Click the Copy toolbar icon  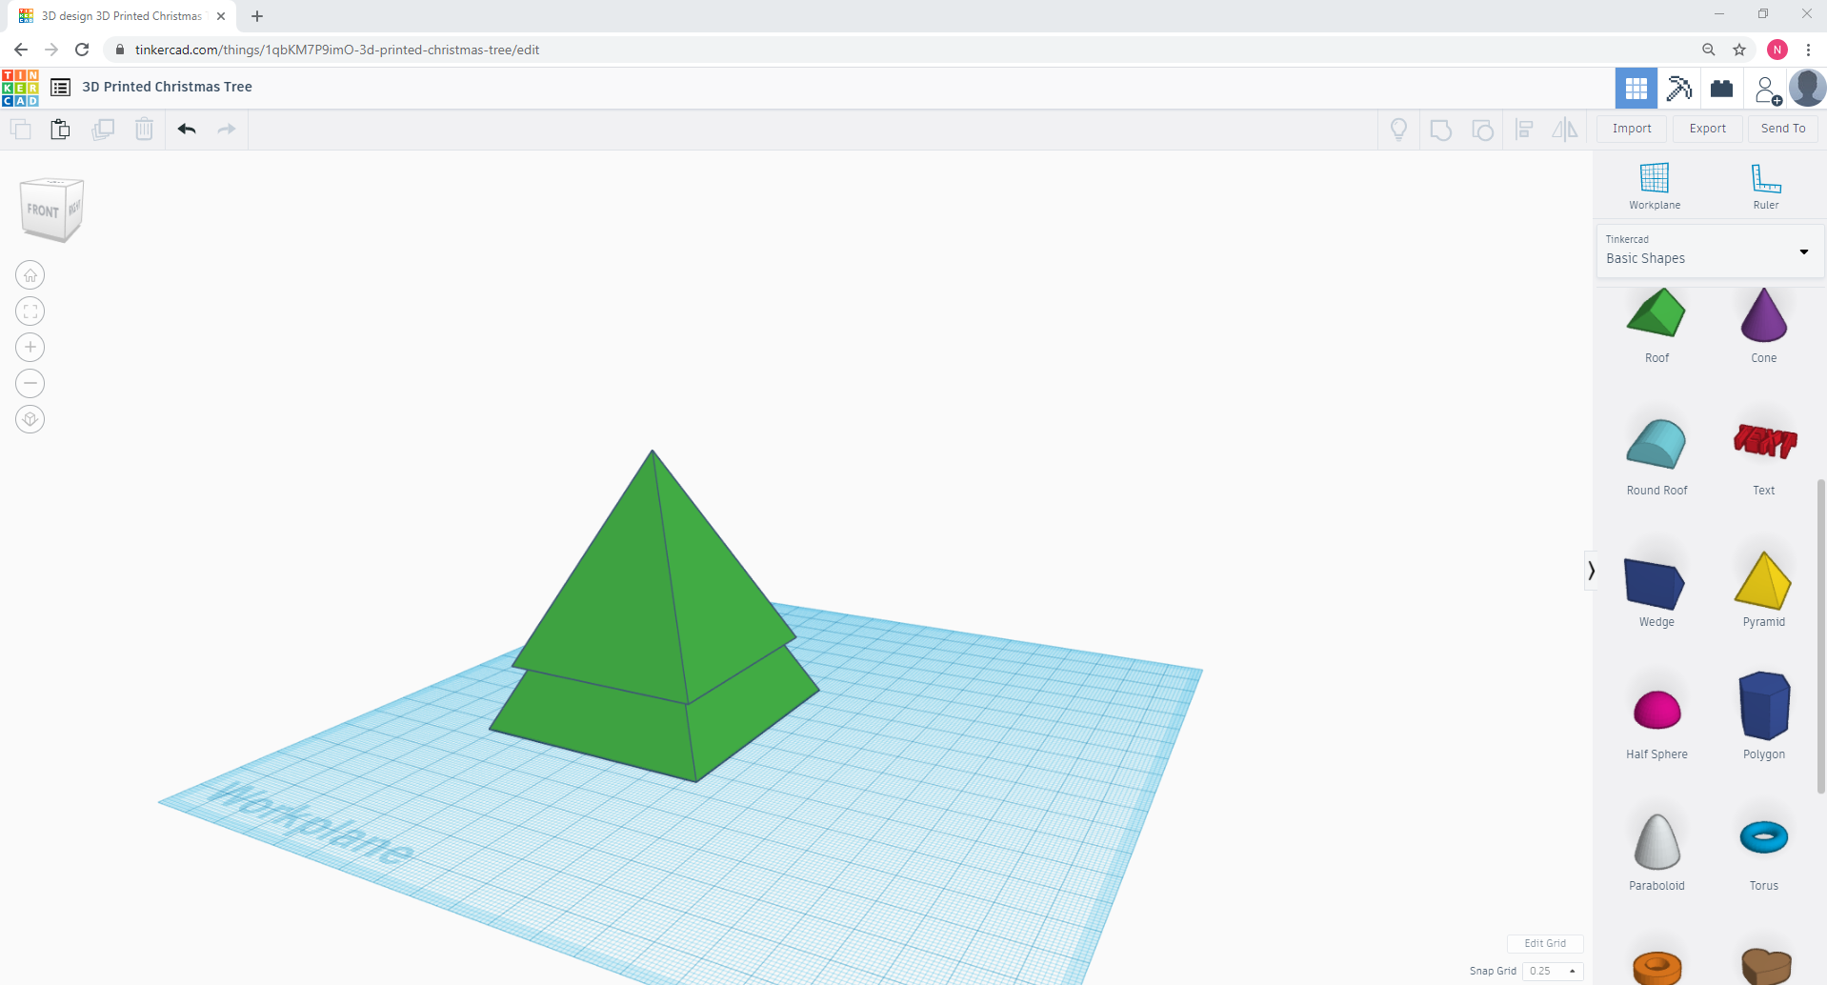[20, 129]
